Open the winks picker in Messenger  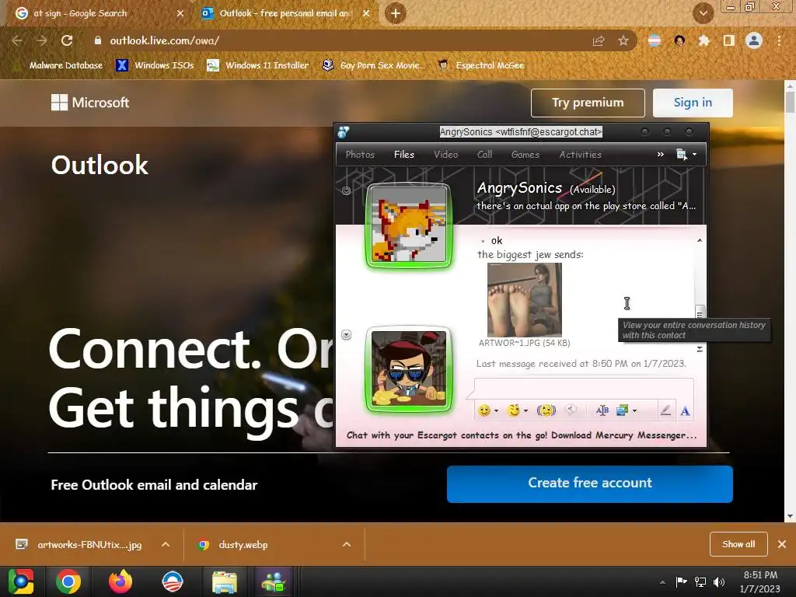(514, 410)
